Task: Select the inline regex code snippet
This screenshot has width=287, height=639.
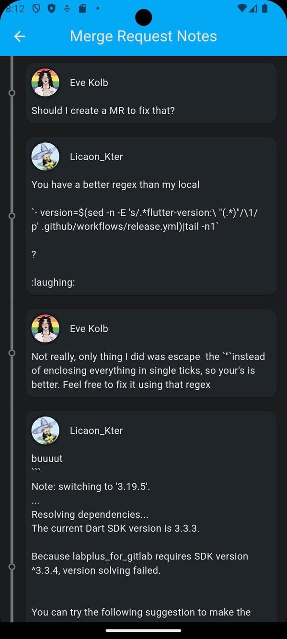Action: pos(144,219)
